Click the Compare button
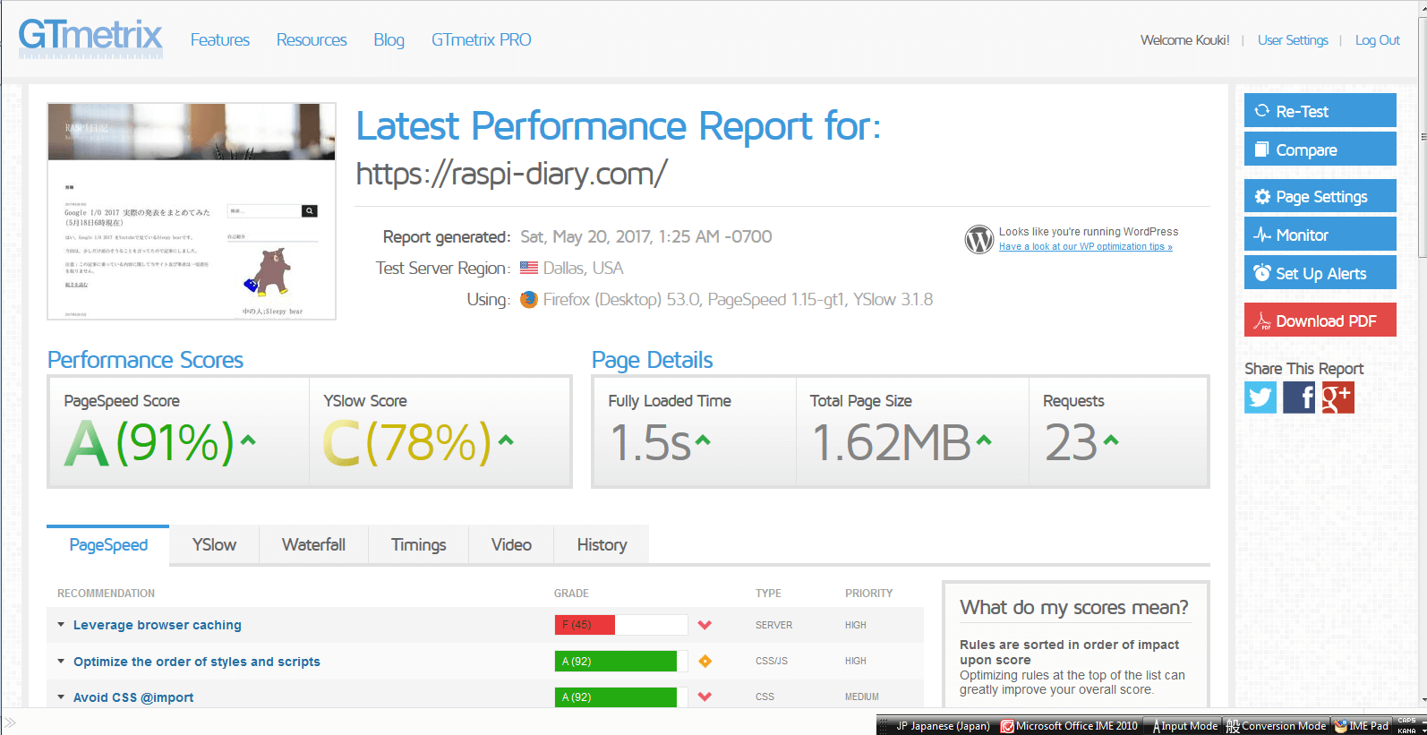1427x735 pixels. 1320,150
